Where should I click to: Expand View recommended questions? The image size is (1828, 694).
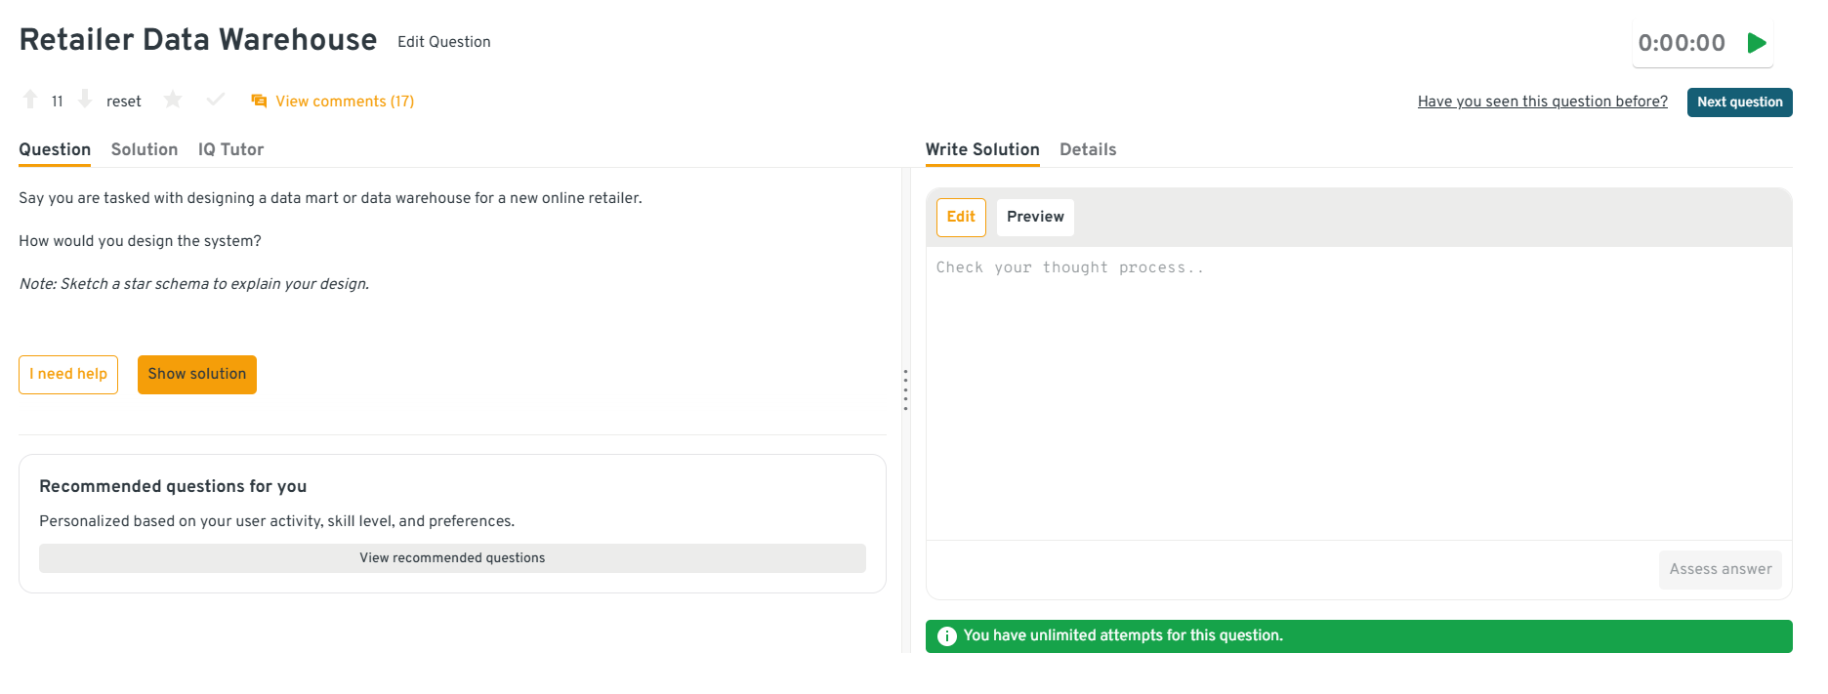tap(452, 558)
